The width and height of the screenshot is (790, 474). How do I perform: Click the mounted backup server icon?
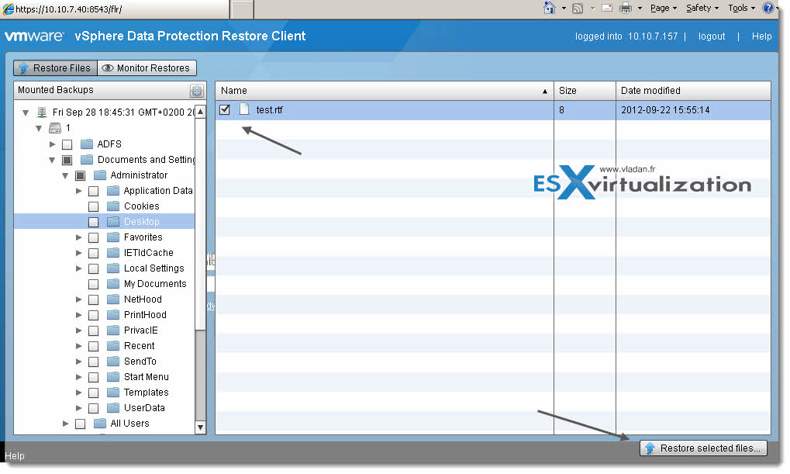(x=42, y=112)
